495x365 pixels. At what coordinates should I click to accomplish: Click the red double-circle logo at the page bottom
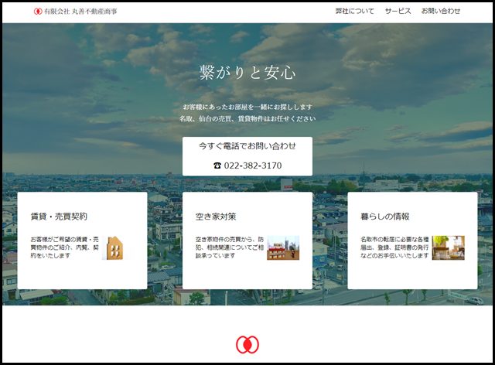click(247, 344)
